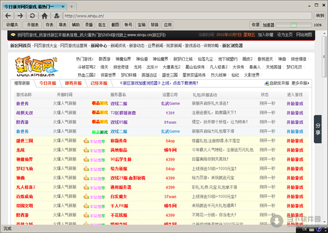This screenshot has height=233, width=328.
Task: Click the 转到 go button
Action: pyautogui.click(x=320, y=16)
